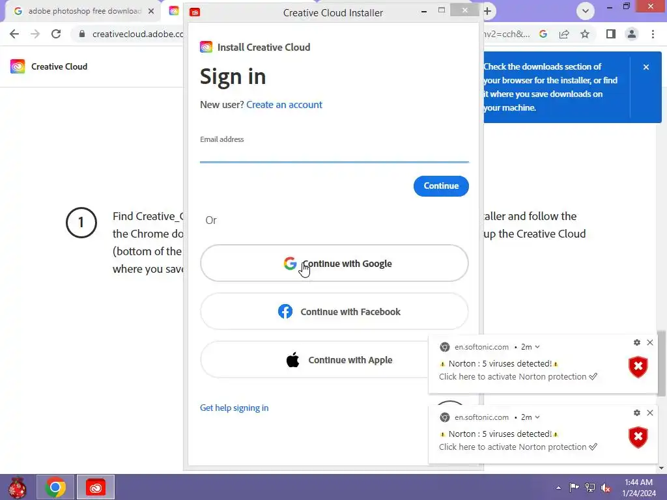Click the muted volume tray icon

click(x=606, y=488)
